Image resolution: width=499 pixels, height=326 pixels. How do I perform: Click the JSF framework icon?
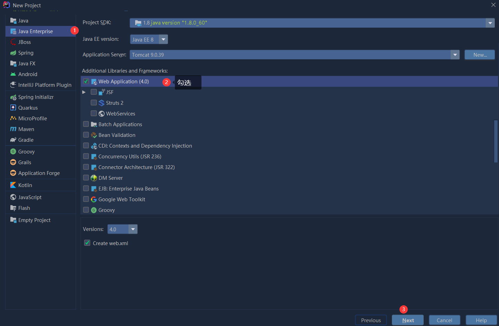click(x=102, y=92)
